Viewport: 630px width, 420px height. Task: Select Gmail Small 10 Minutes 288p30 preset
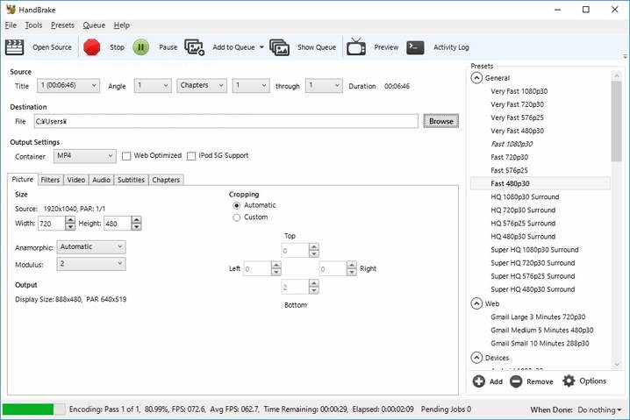click(x=540, y=344)
